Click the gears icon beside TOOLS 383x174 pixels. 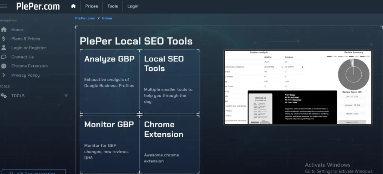point(4,95)
